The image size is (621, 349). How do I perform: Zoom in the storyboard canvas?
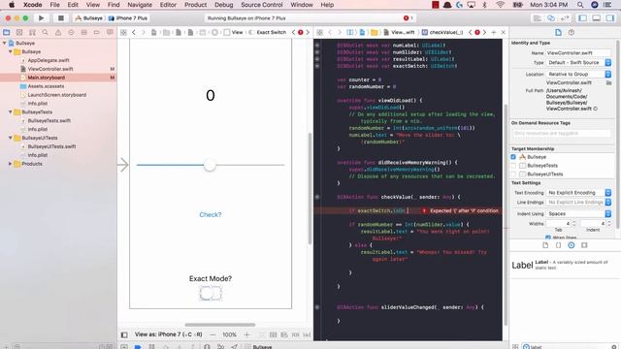pos(246,334)
